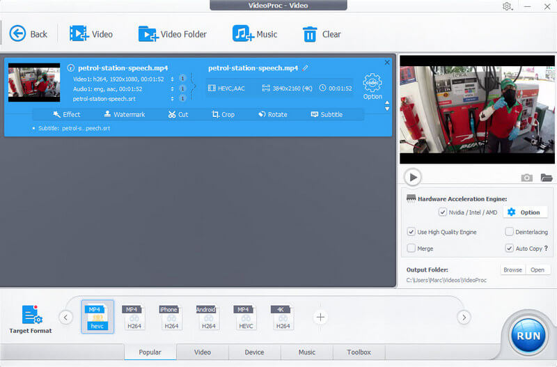
Task: Move the video item down in list
Action: coord(387,109)
